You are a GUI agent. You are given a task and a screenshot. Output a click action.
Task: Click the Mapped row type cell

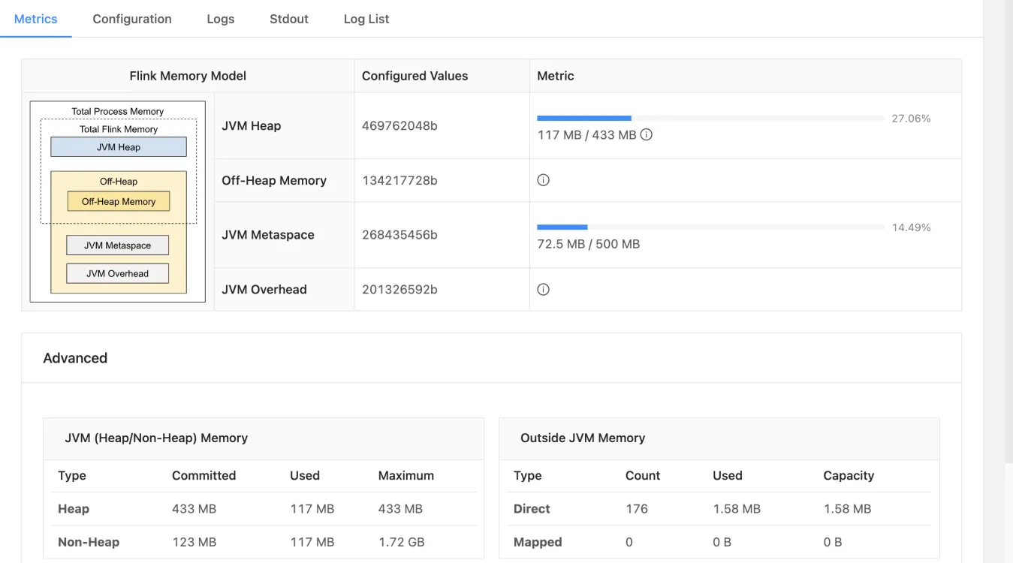pyautogui.click(x=538, y=541)
